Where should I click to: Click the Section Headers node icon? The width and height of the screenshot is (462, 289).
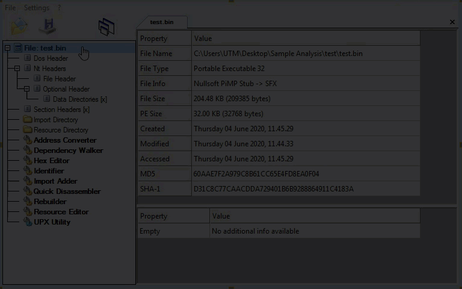pyautogui.click(x=28, y=109)
